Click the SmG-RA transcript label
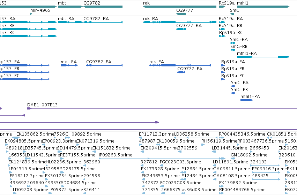Screen dimensions: 297x195 [x=239, y=40]
